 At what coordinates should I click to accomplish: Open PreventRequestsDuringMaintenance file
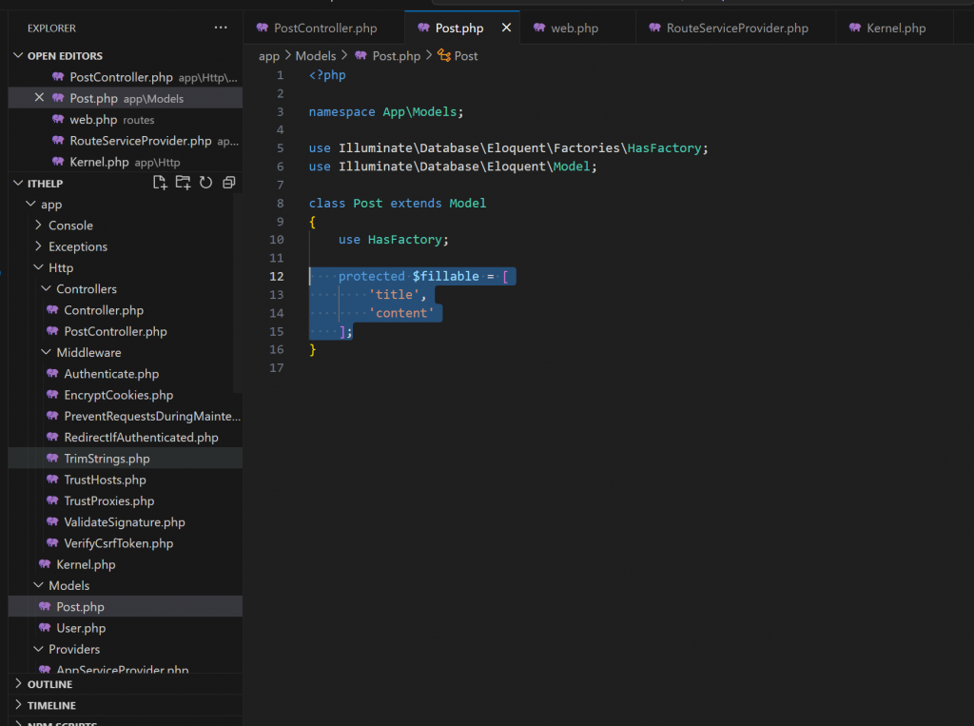coord(126,415)
